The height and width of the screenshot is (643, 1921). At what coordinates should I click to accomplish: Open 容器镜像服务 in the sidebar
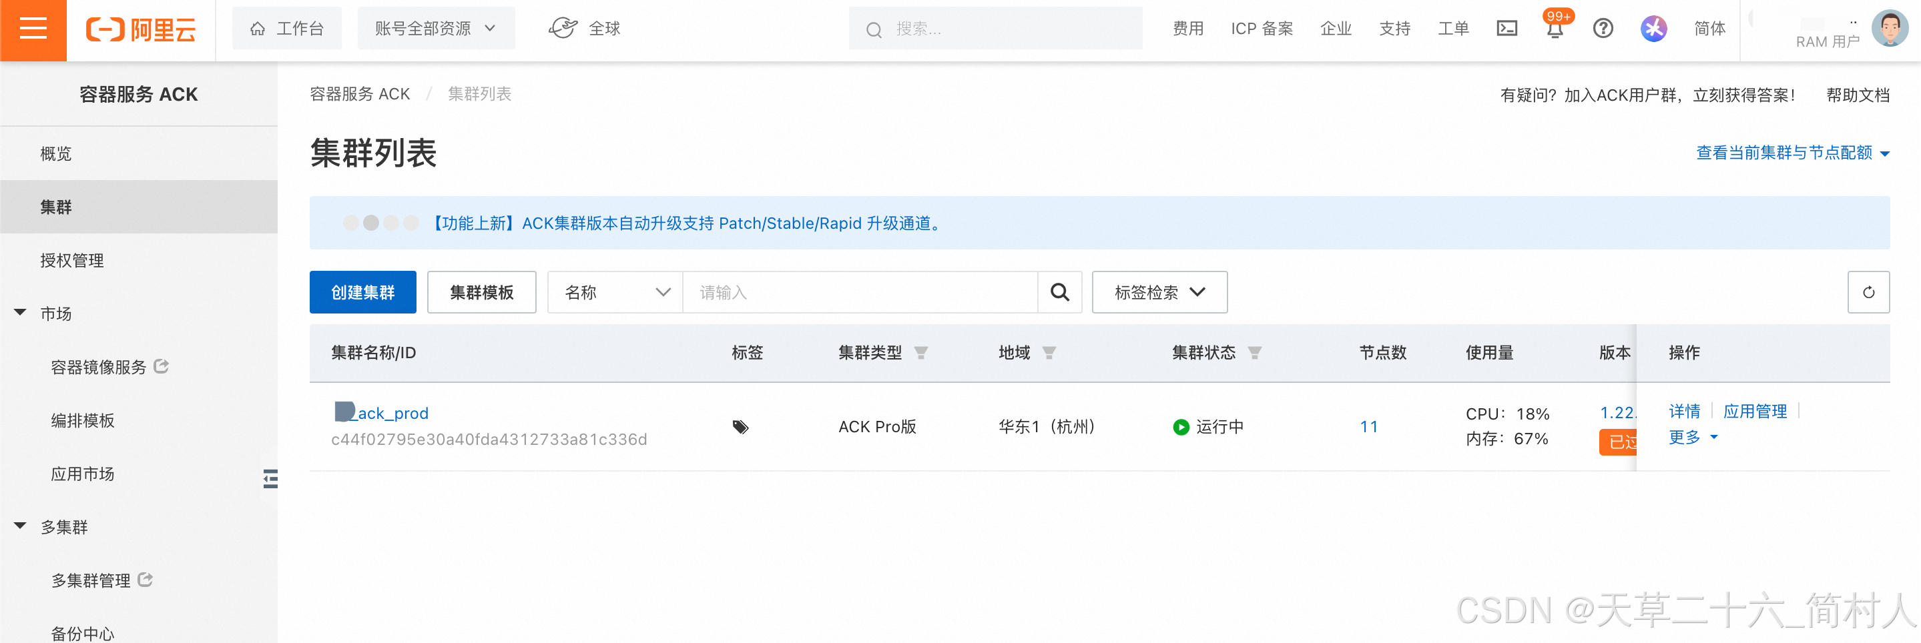[x=98, y=368]
